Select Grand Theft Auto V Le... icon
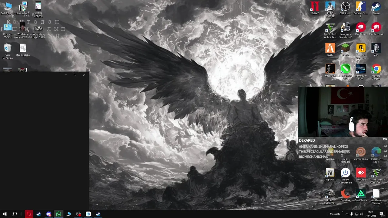 coord(330,30)
